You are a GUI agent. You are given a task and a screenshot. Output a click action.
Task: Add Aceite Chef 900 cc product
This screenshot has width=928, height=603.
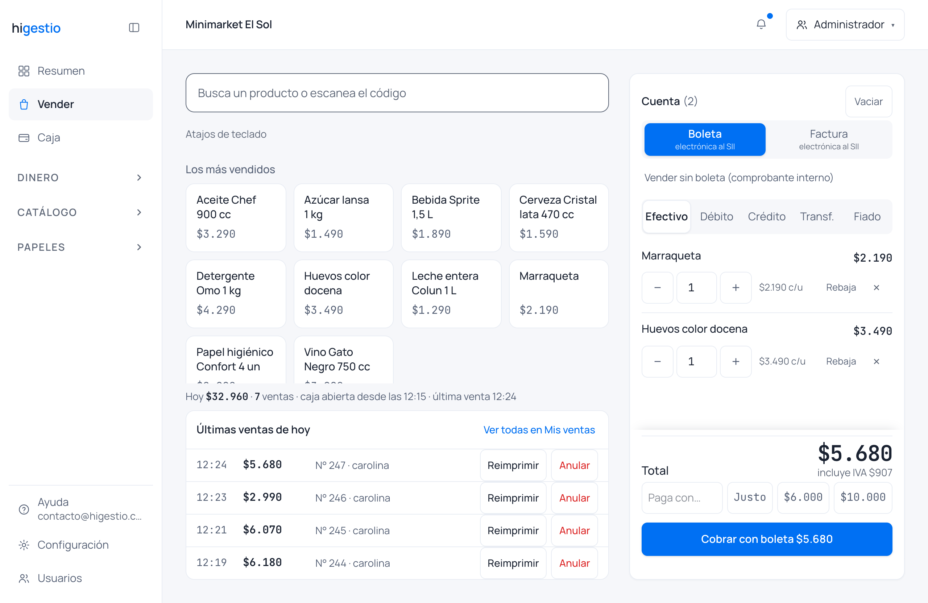point(236,217)
